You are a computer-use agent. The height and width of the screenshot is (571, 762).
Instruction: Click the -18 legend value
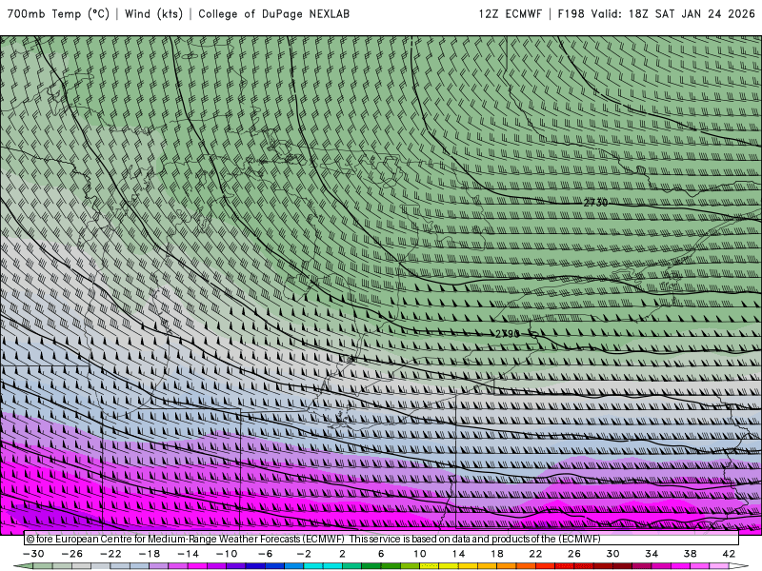[x=150, y=554]
